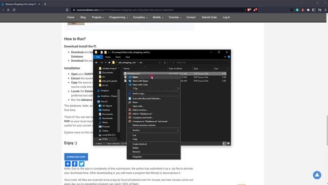Image resolution: width=328 pixels, height=185 pixels.
Task: Click the blue plus share icon
Action: [68, 164]
